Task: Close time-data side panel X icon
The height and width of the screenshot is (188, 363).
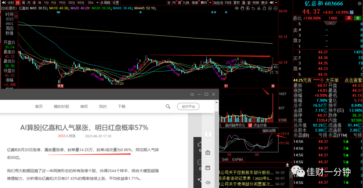Action: coord(16,13)
